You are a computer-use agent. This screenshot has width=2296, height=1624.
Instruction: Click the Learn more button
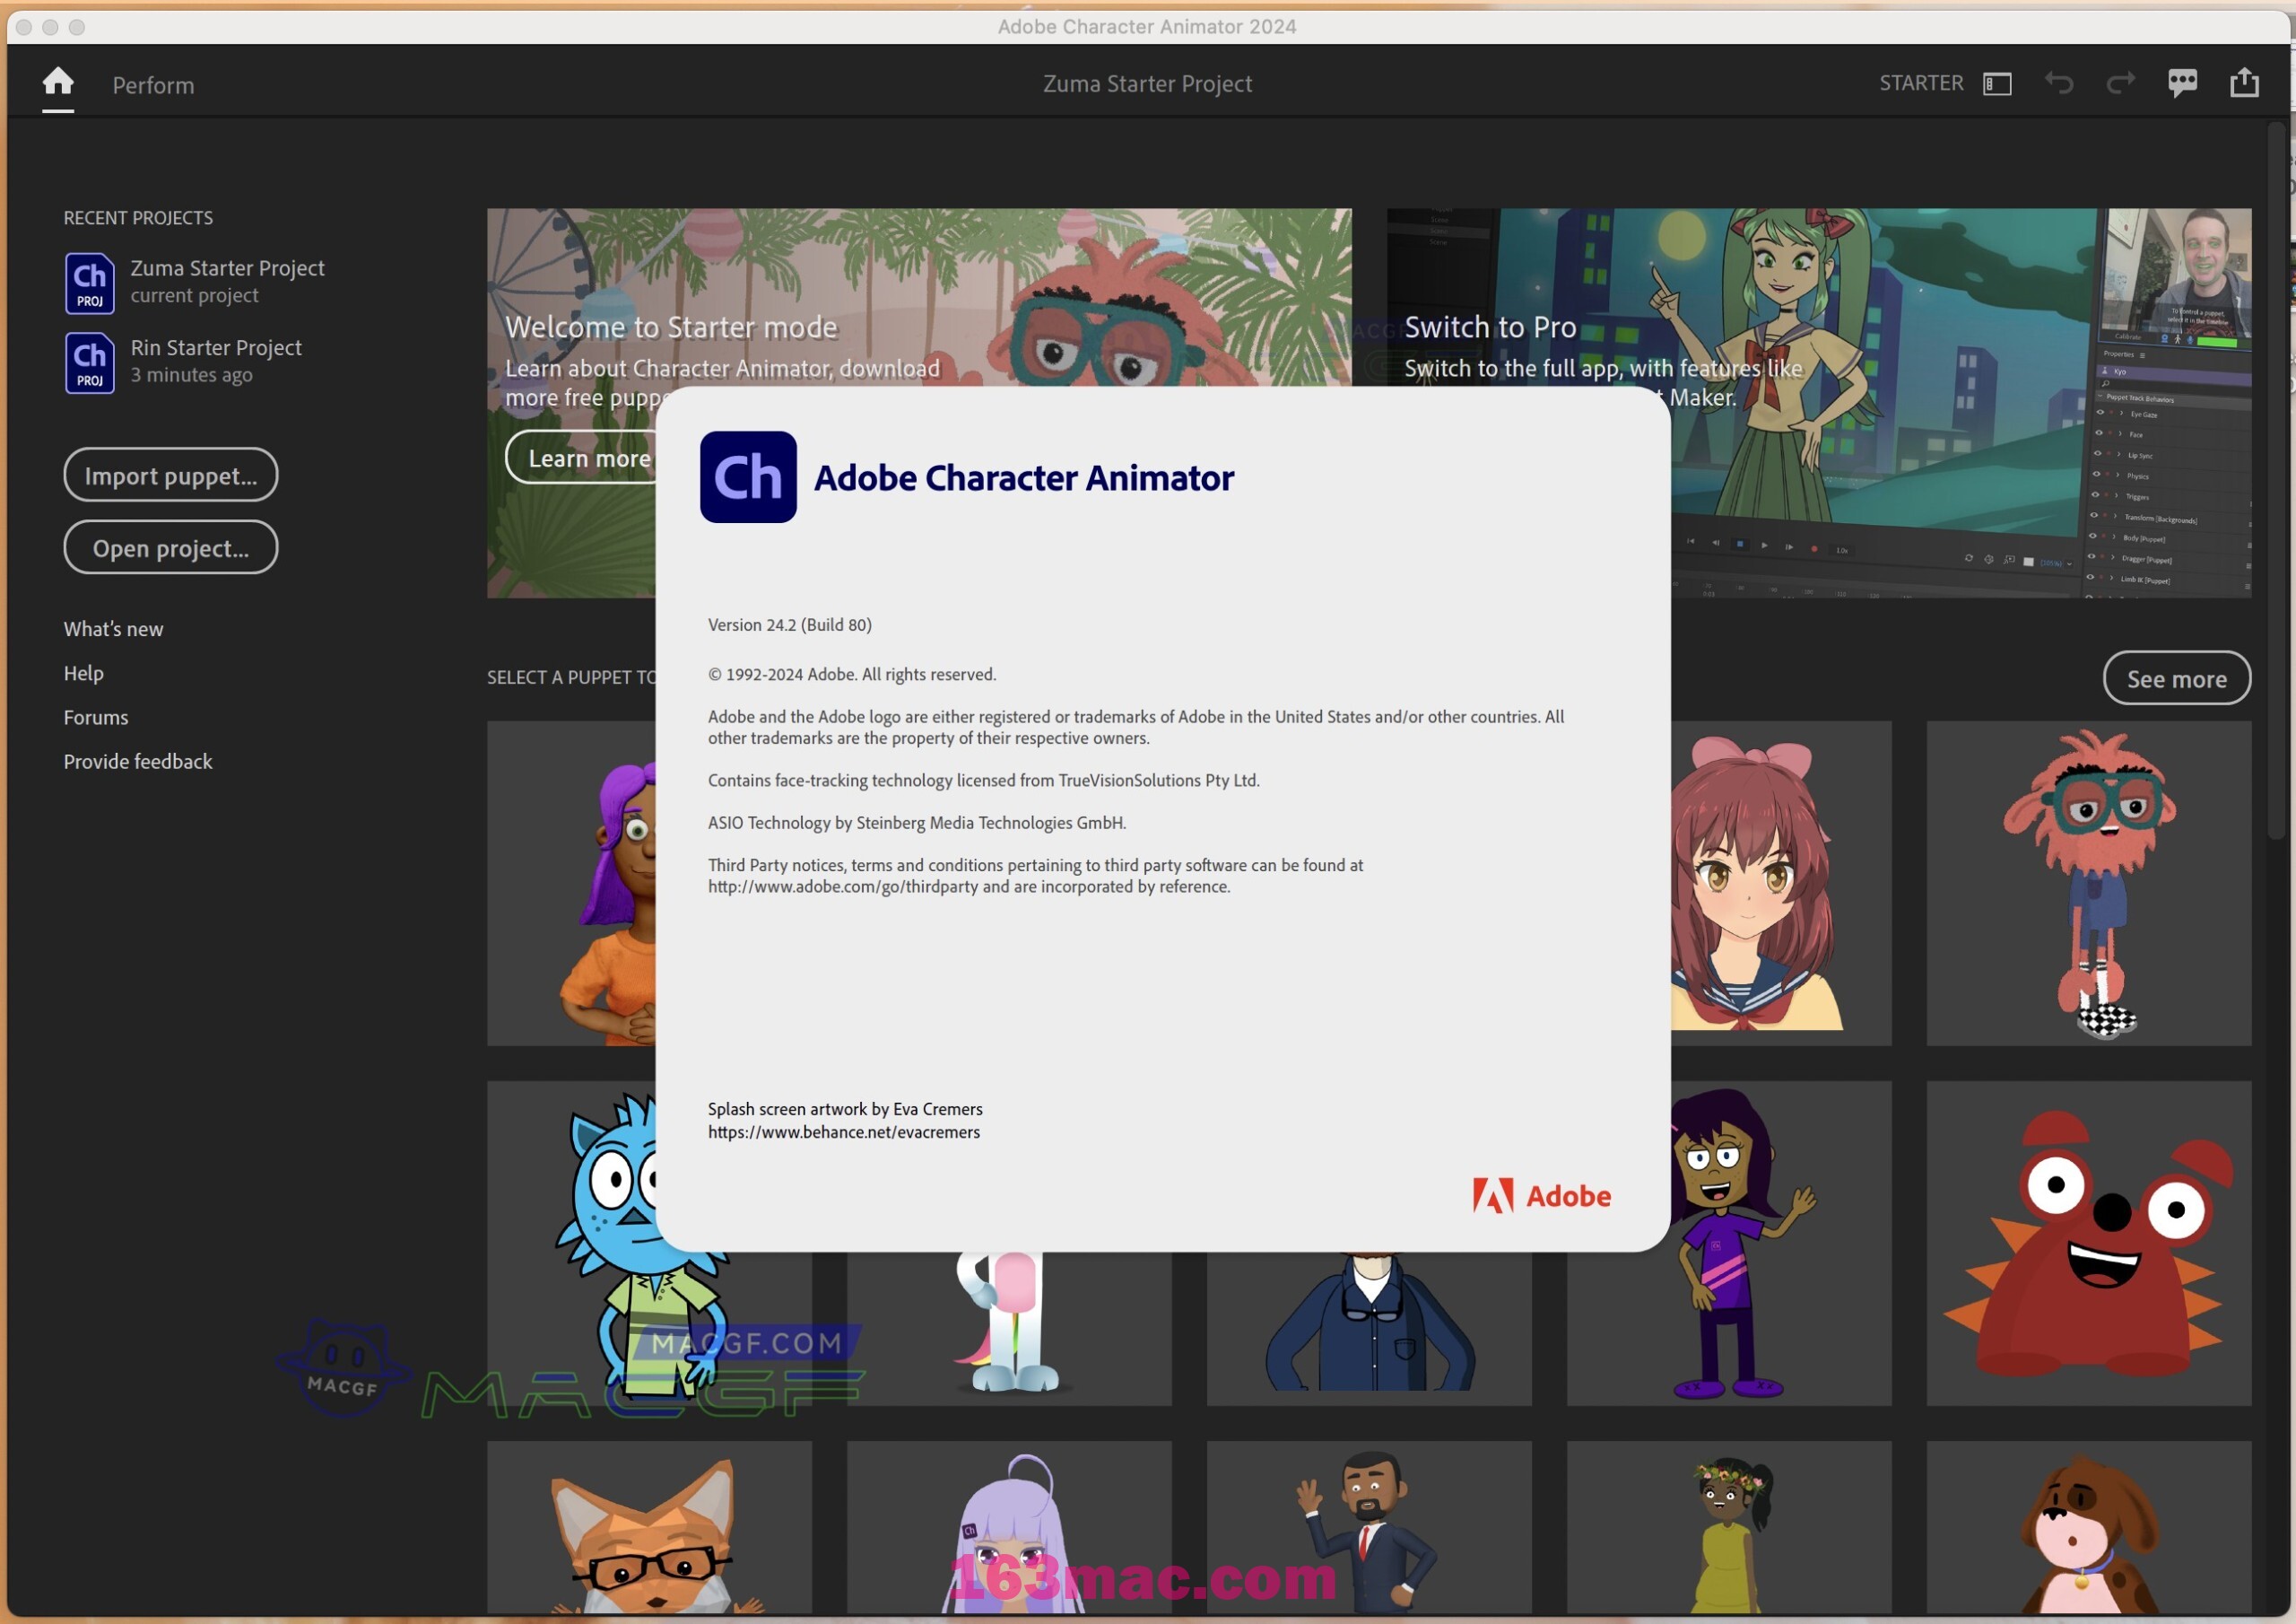(x=583, y=458)
